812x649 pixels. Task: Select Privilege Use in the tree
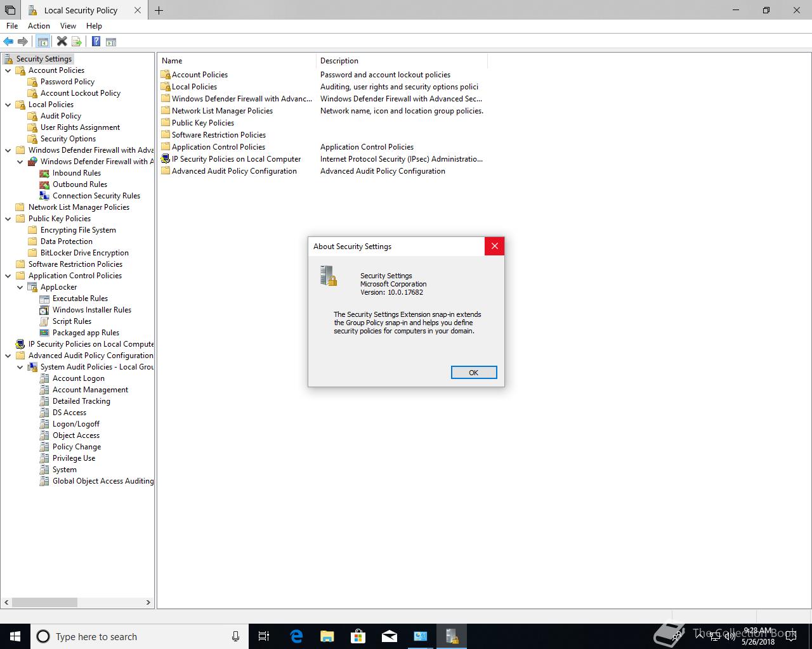(x=74, y=458)
